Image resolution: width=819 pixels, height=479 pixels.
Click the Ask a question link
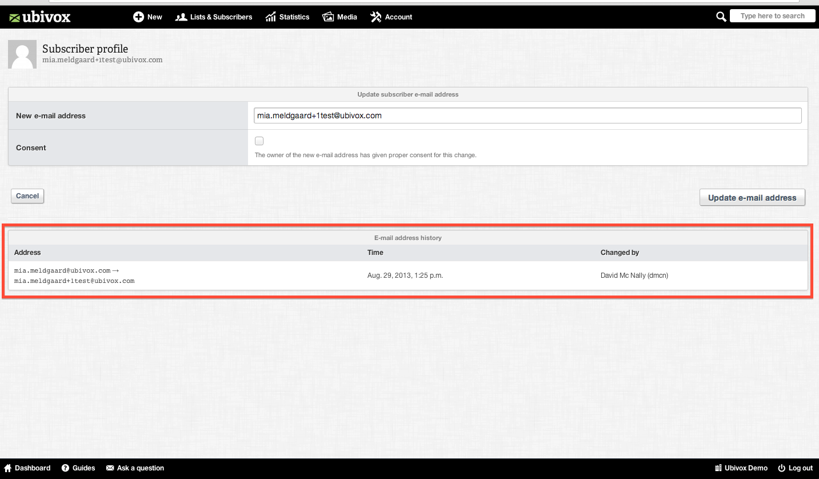141,468
